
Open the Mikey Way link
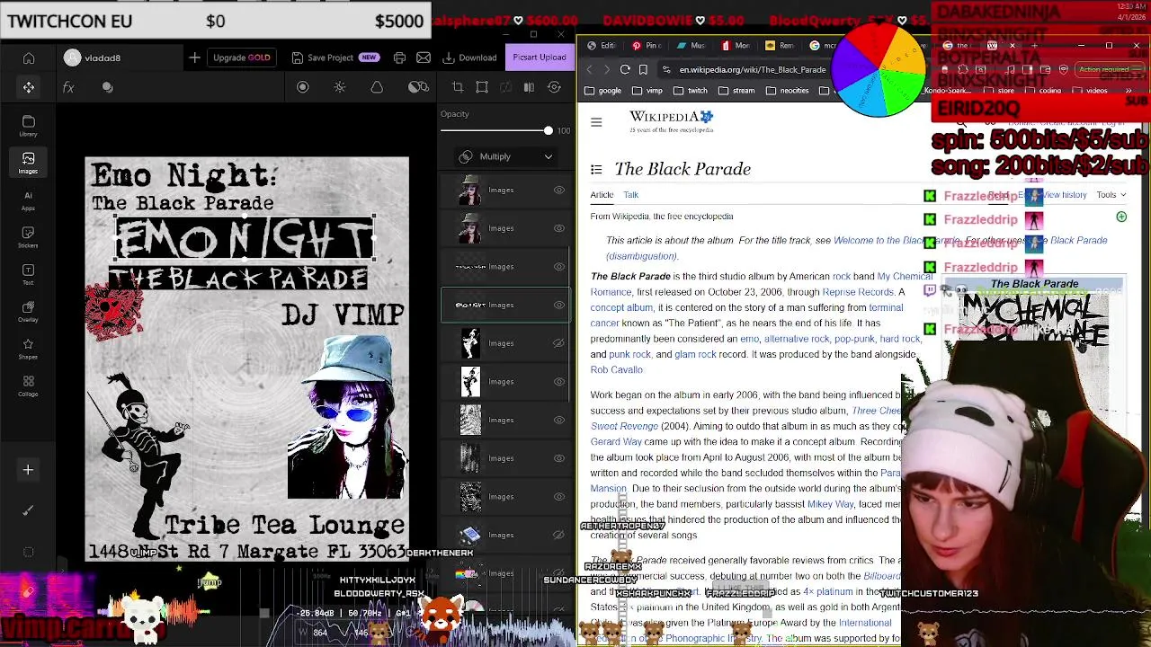click(830, 504)
